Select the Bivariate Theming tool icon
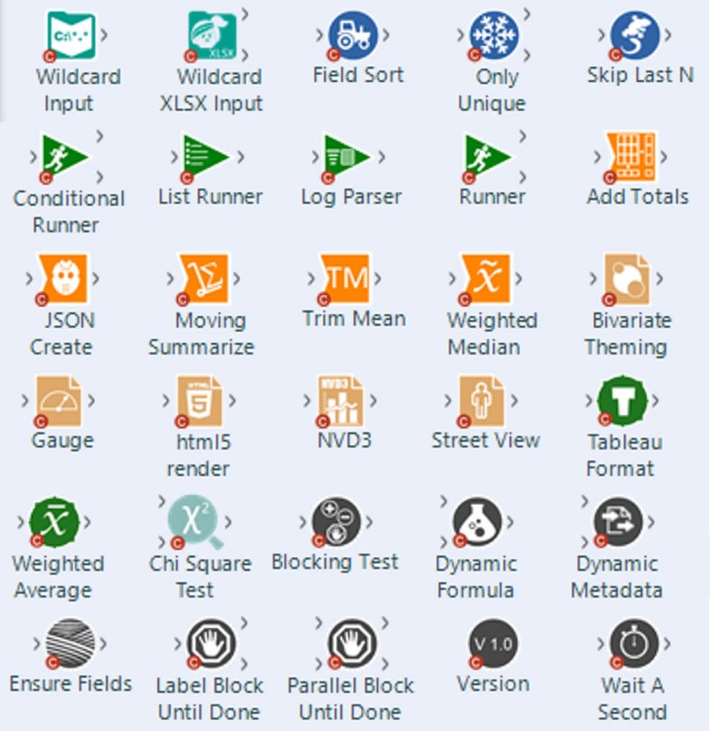This screenshot has height=731, width=710. pos(627,278)
